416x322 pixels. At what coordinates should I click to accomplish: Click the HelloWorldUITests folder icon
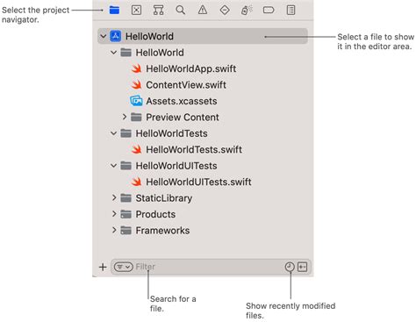pos(126,166)
